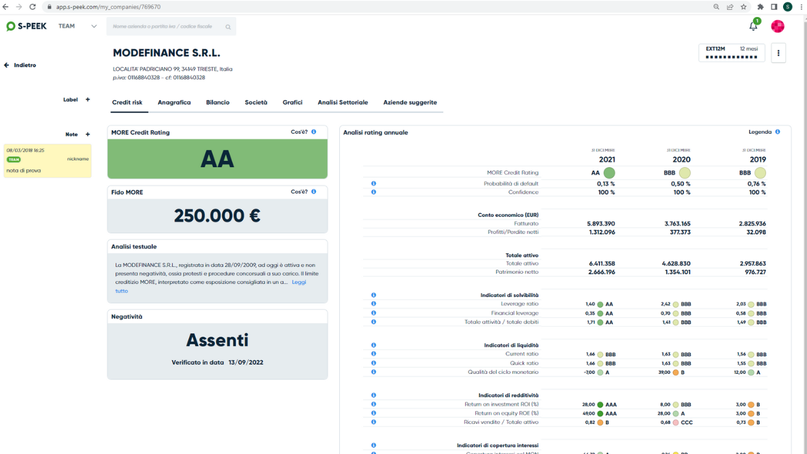
Task: Switch to the Credit risk tab
Action: pyautogui.click(x=127, y=102)
